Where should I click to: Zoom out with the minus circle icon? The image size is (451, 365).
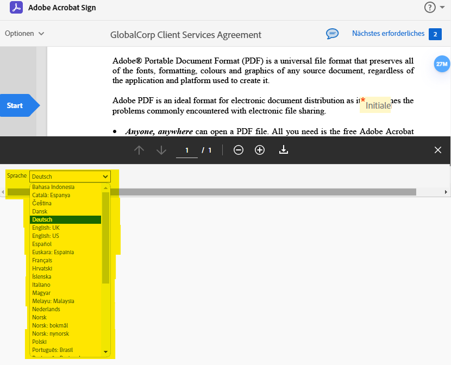click(x=239, y=150)
